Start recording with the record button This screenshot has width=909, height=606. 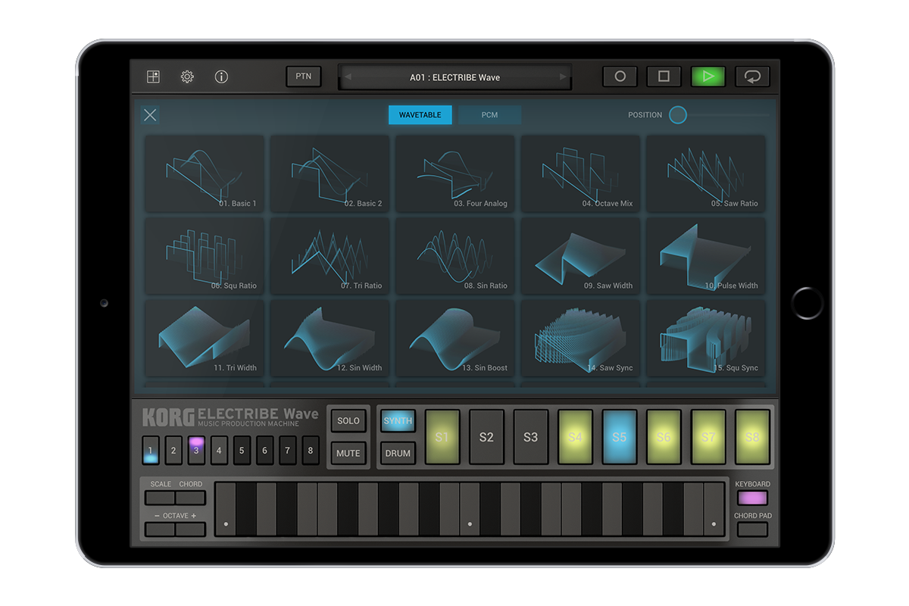click(620, 77)
